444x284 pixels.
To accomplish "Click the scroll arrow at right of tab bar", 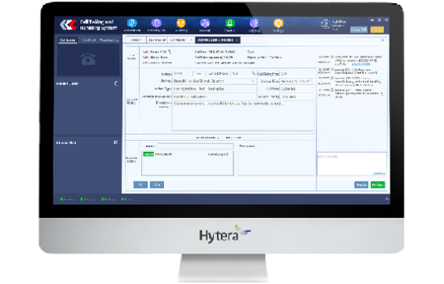I will 382,40.
